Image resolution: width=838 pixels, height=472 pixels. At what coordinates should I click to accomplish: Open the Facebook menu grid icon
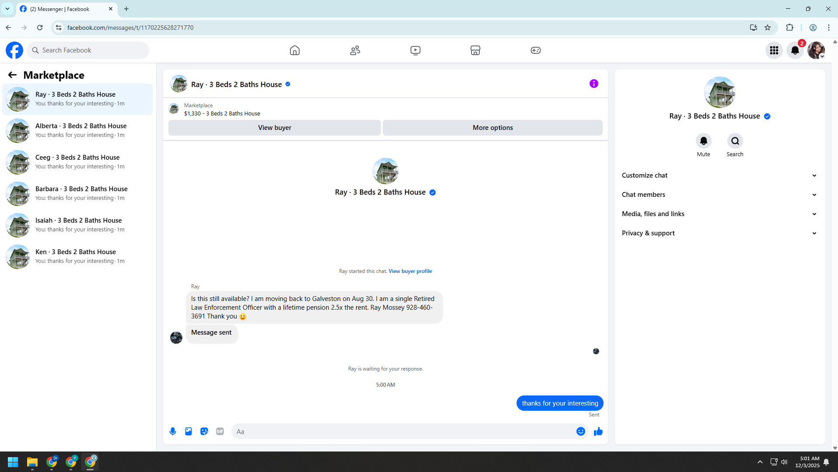pos(774,50)
